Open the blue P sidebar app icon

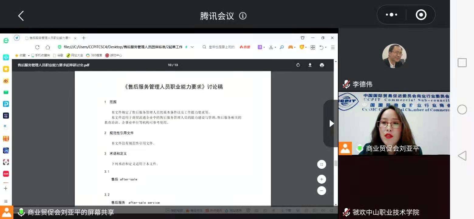[6, 104]
